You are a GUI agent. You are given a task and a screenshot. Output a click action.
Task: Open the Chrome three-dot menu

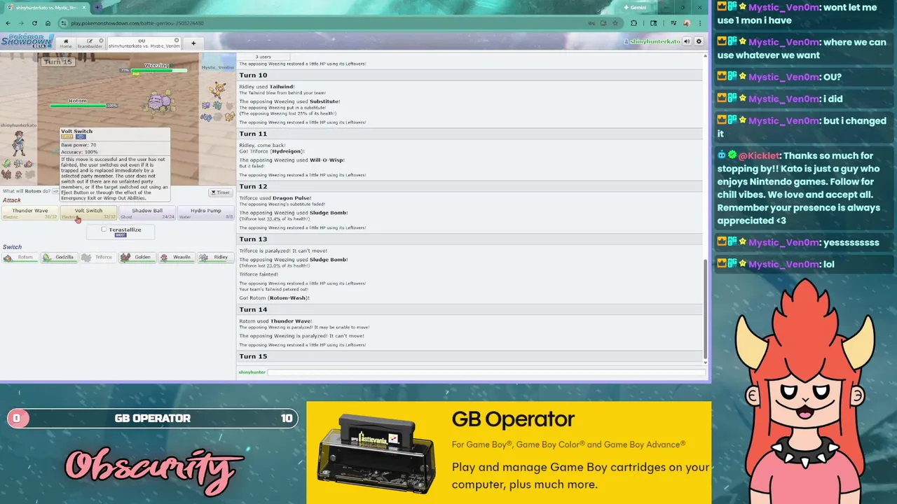[700, 23]
